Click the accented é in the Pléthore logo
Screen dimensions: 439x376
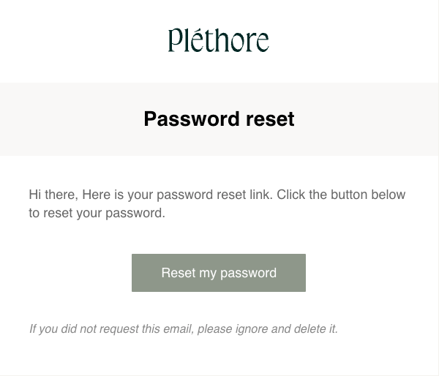point(198,40)
